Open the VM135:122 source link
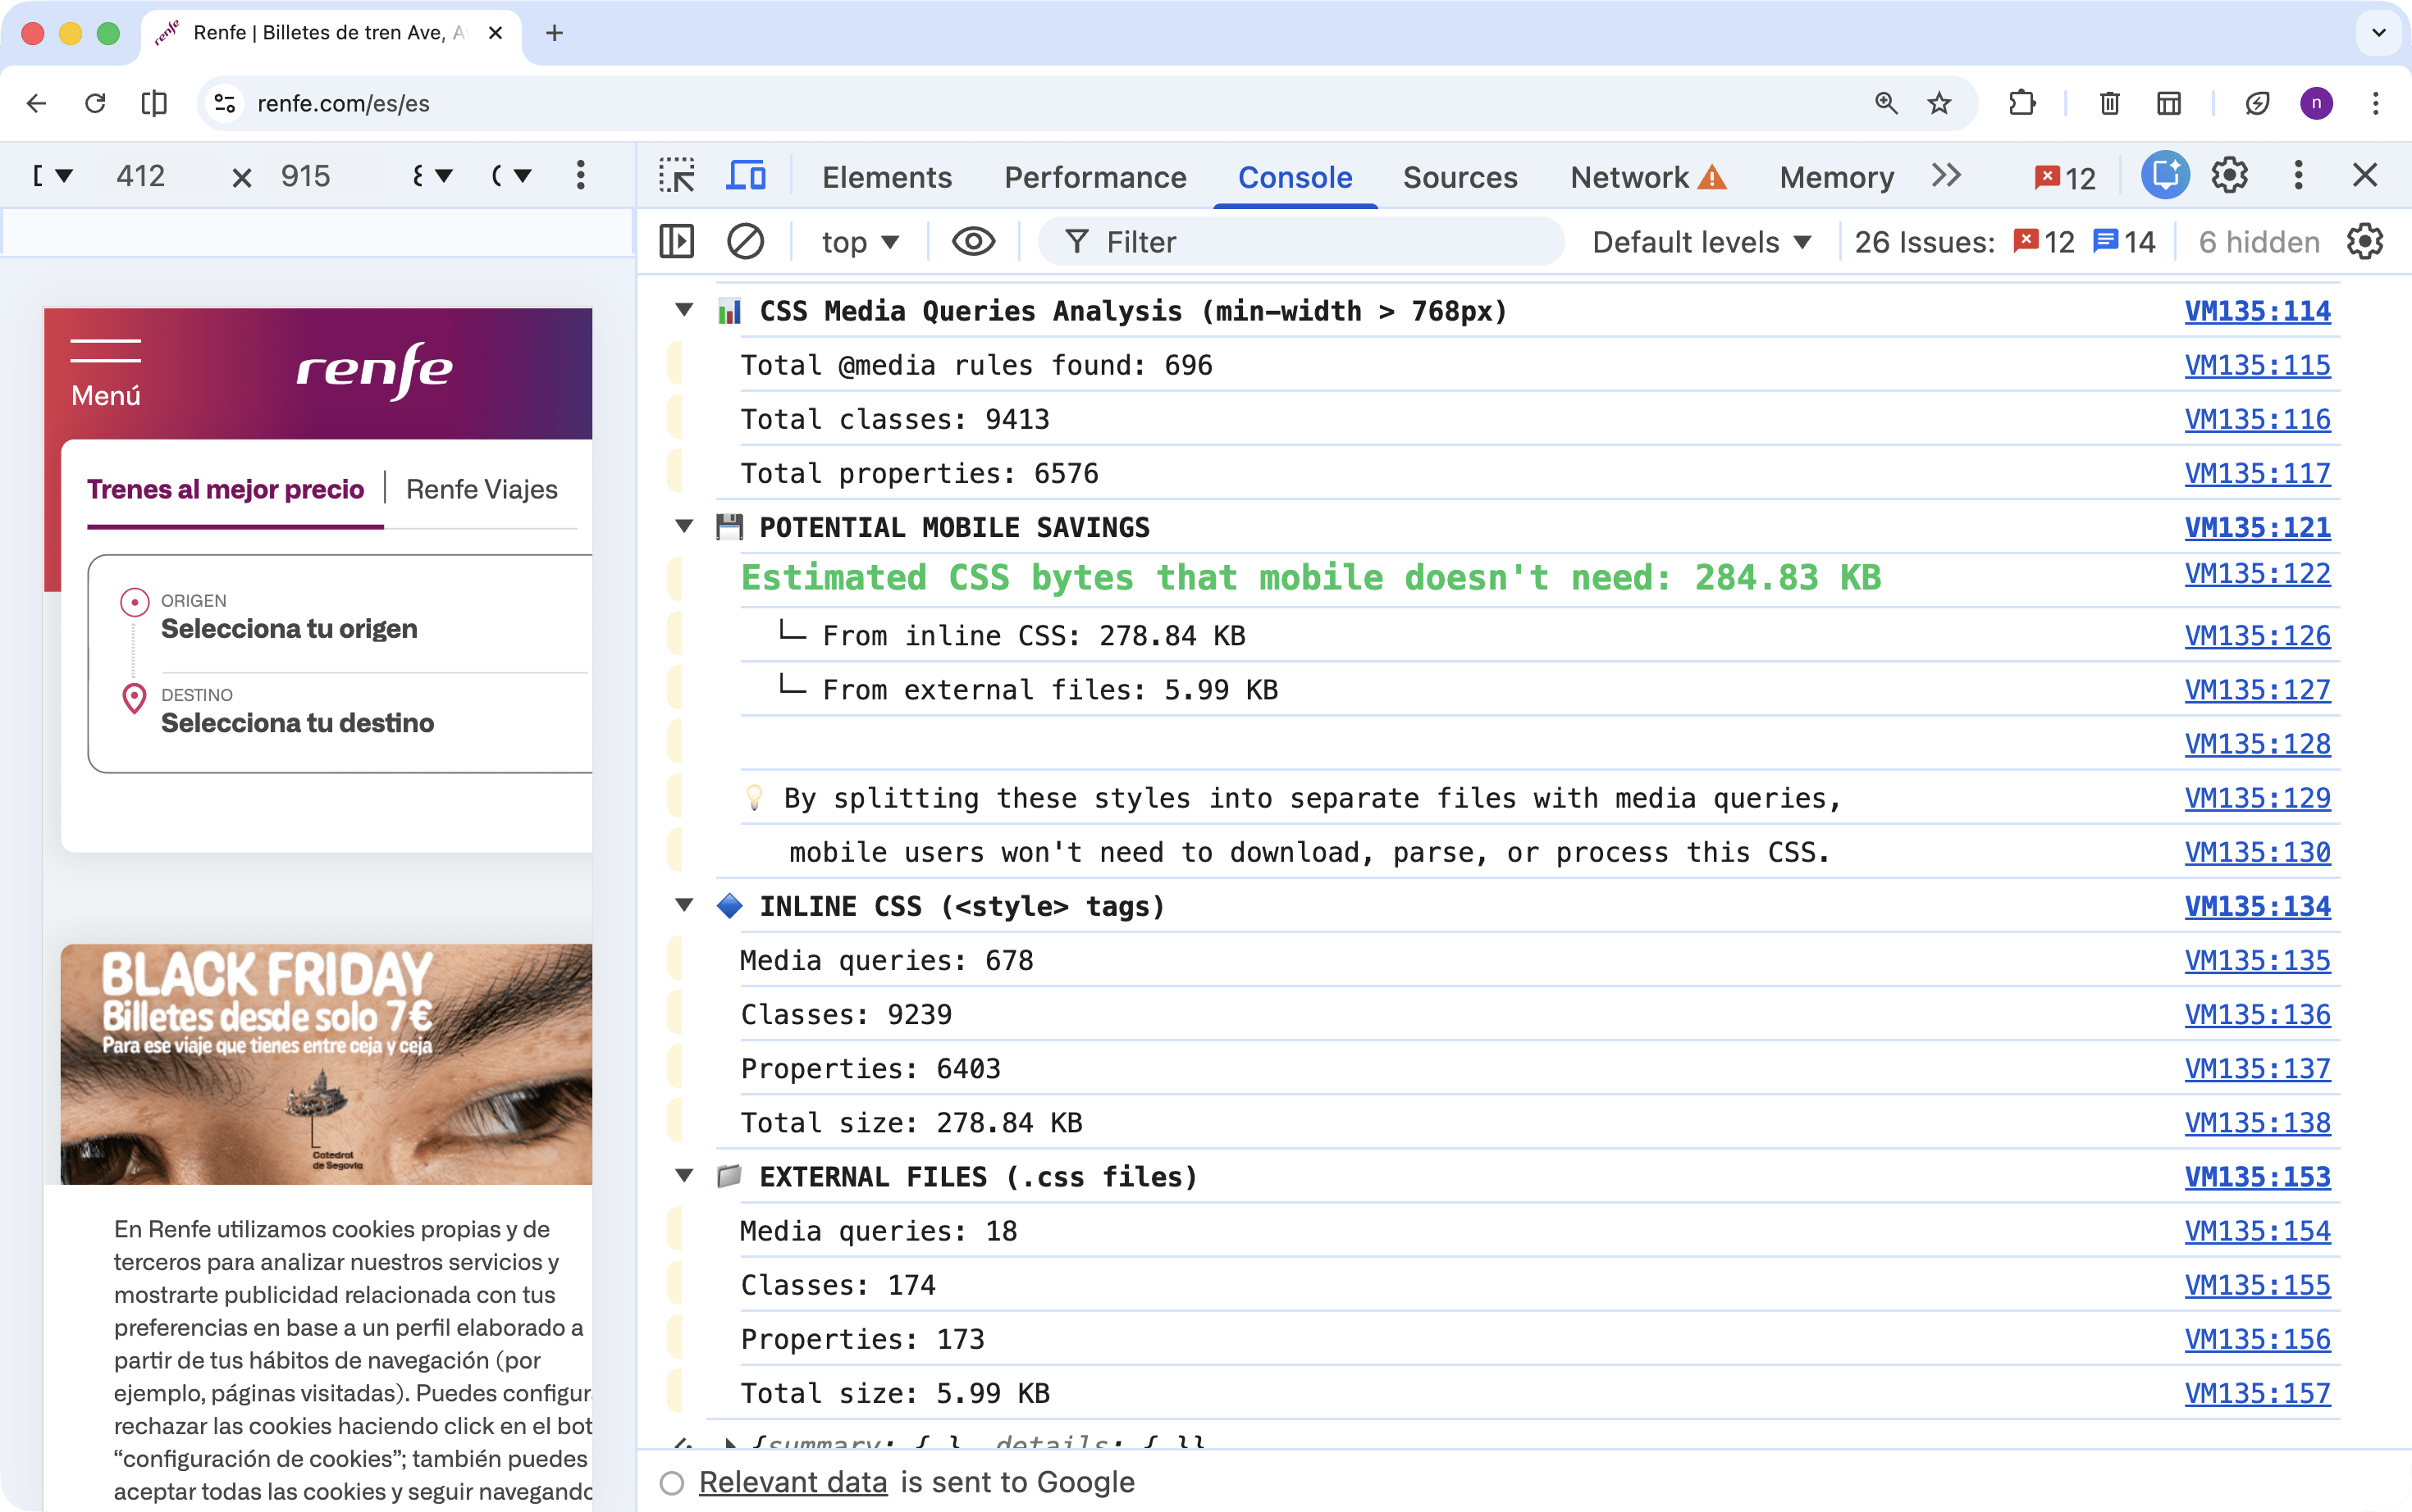2412x1512 pixels. [2257, 574]
